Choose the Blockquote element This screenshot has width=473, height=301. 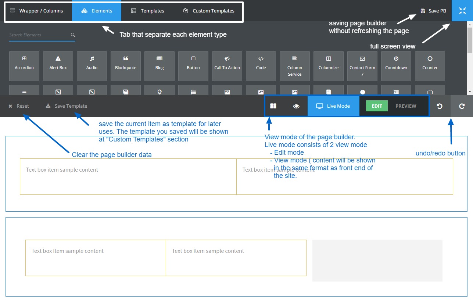(x=126, y=66)
